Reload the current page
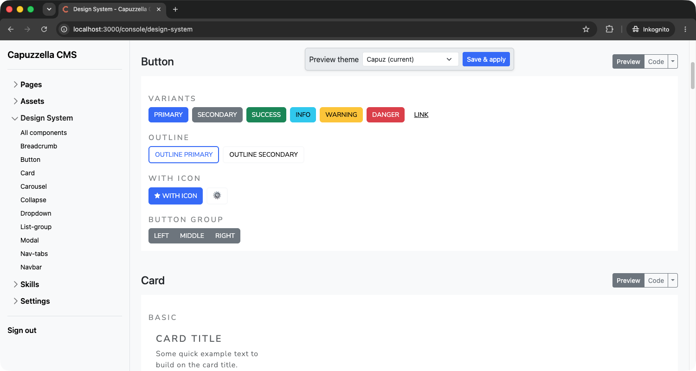Screen dimensions: 696x371 (44, 29)
